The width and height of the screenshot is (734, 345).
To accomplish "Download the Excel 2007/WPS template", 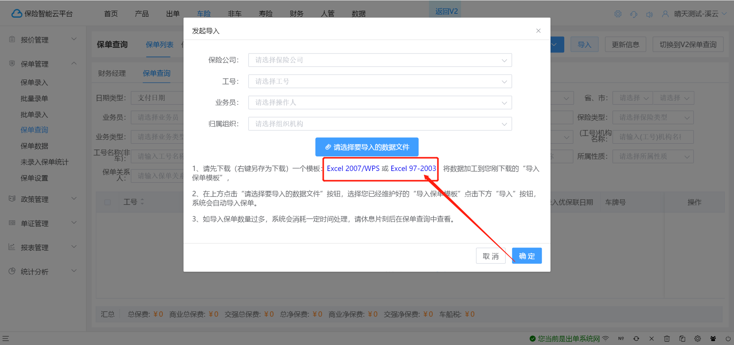I will coord(353,169).
